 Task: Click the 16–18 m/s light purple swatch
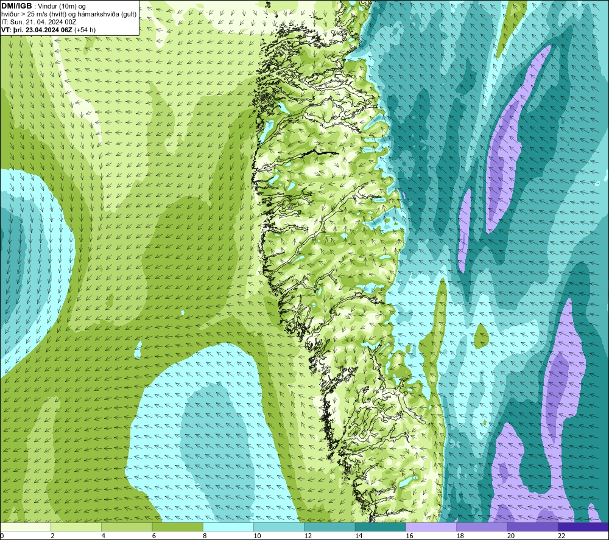pyautogui.click(x=432, y=527)
